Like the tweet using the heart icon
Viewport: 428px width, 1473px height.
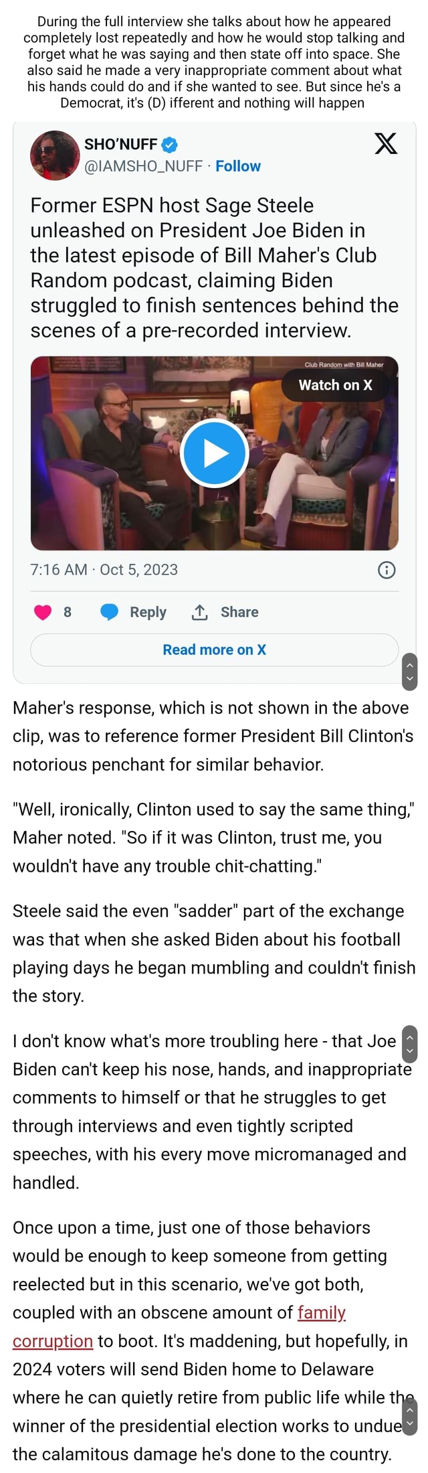coord(42,611)
